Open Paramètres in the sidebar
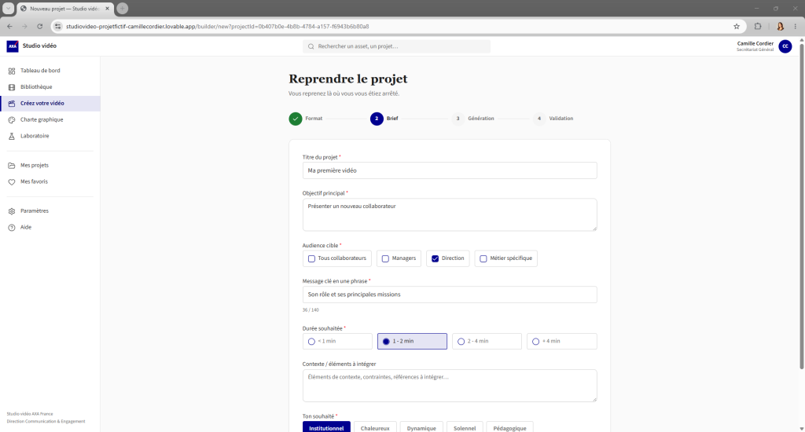Viewport: 805px width, 432px height. [50, 211]
